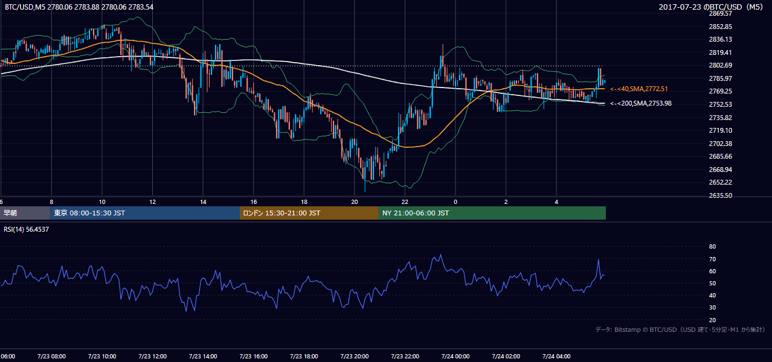Click price axis label 2719.10
The height and width of the screenshot is (362, 772).
point(720,130)
